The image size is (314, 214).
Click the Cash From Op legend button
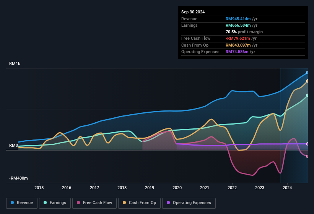(138, 203)
